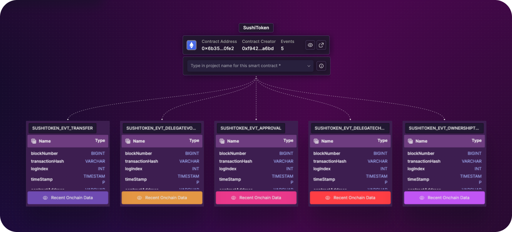Click table icon in SUSHITOKEN_EVT_TRANSFER header

tap(34, 141)
